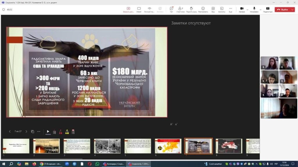The image size is (298, 167).
Task: Open slide 4 thumbnail with reactor photos
Action: (x=107, y=146)
